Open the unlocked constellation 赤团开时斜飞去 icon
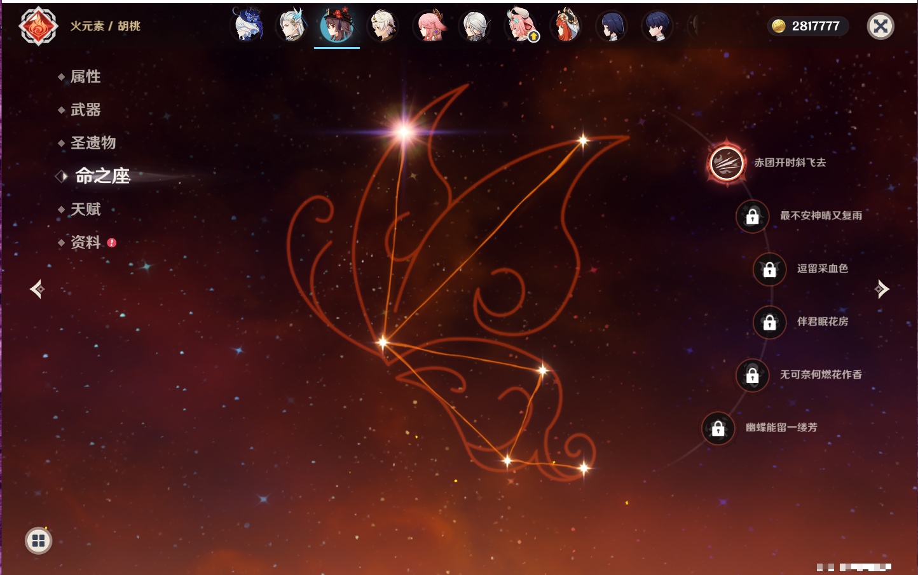This screenshot has width=918, height=575. point(726,163)
